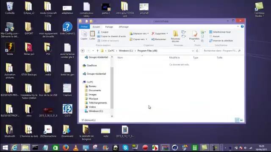This screenshot has height=152, width=271.
Task: Sort by the Nom column header
Action: [120, 57]
